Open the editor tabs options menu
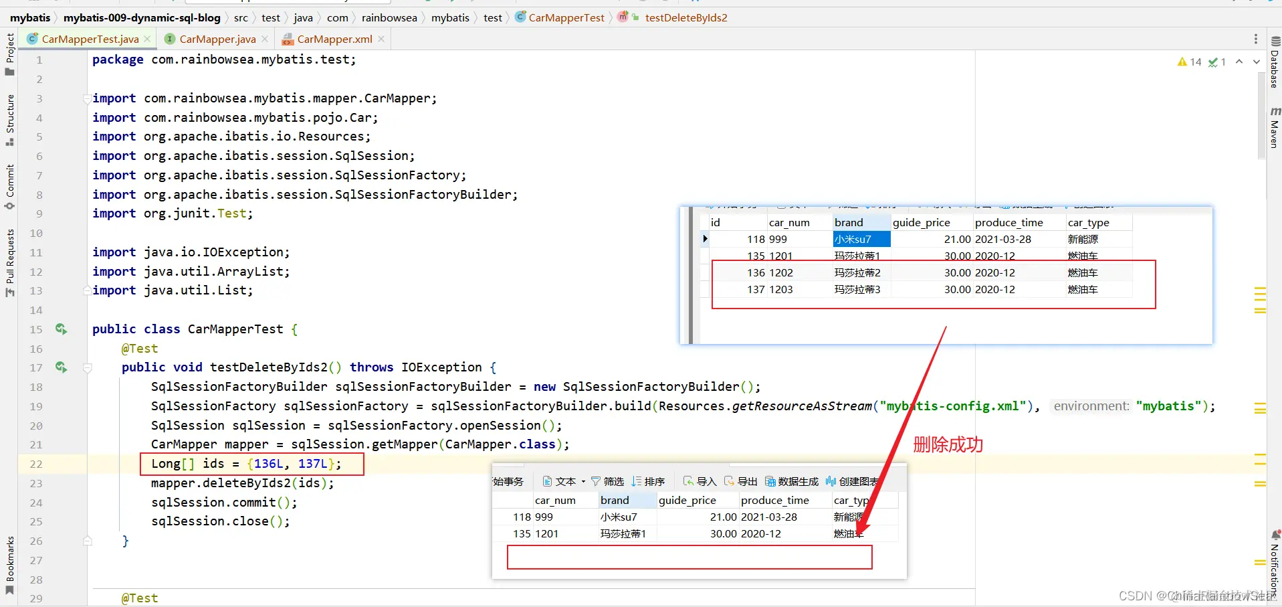The image size is (1282, 607). coord(1256,39)
